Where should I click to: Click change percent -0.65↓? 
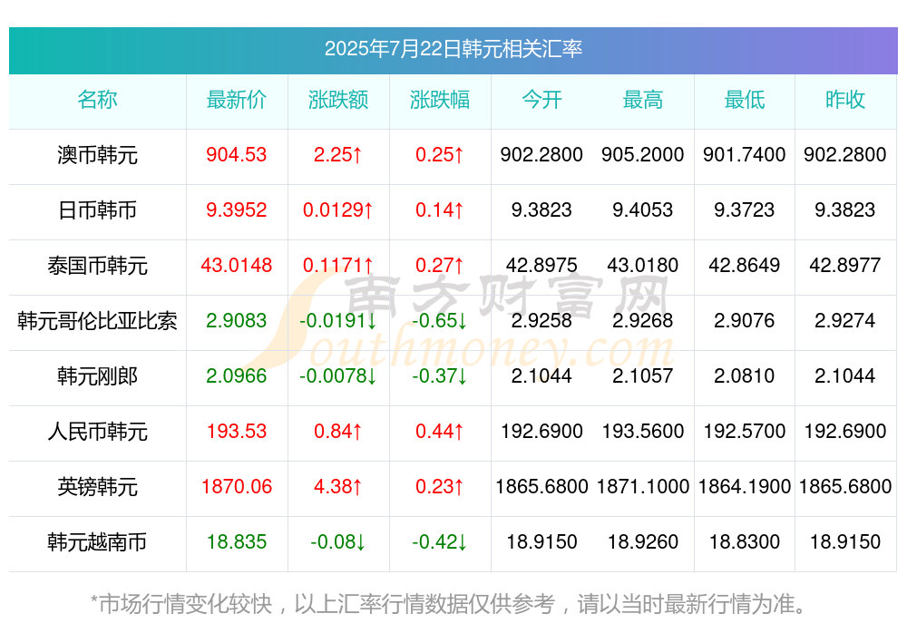(x=440, y=320)
